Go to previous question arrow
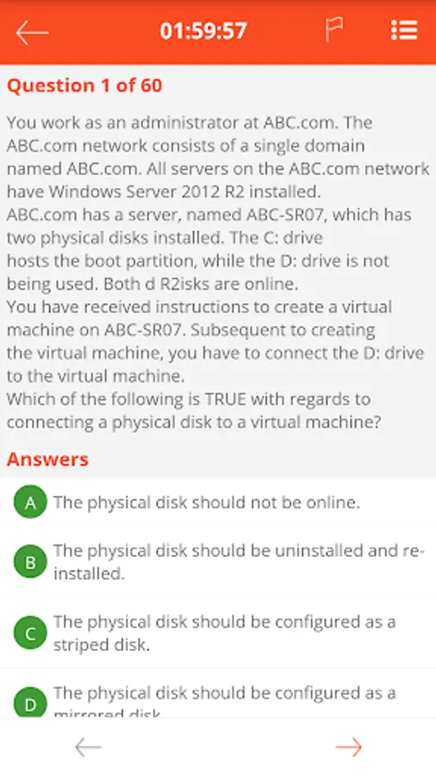Image resolution: width=436 pixels, height=776 pixels. pyautogui.click(x=88, y=748)
